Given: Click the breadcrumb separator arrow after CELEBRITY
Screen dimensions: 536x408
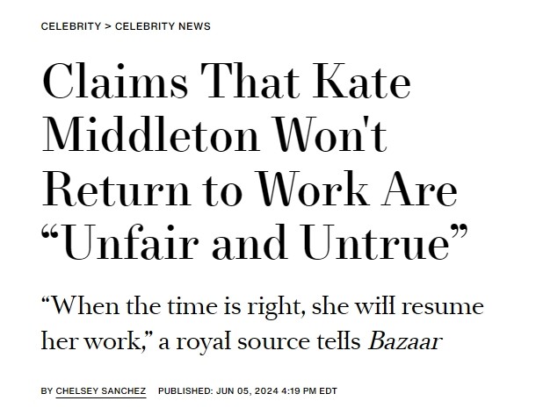Looking at the screenshot, I should coord(108,26).
